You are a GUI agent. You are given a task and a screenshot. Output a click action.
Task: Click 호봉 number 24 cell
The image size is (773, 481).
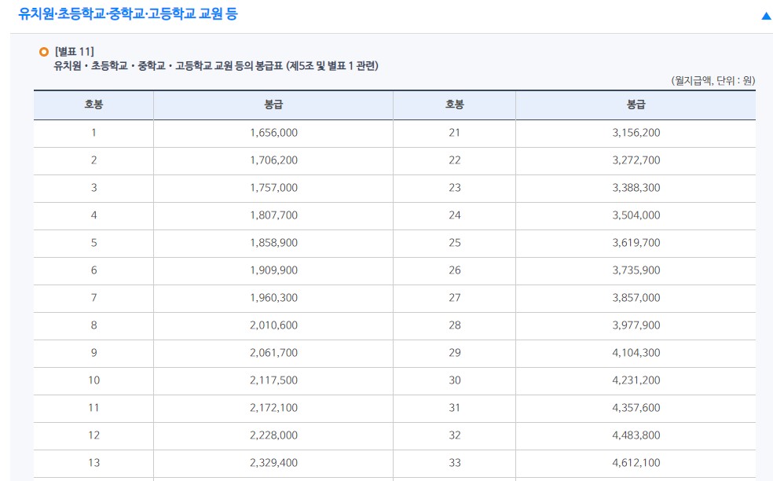click(x=455, y=215)
